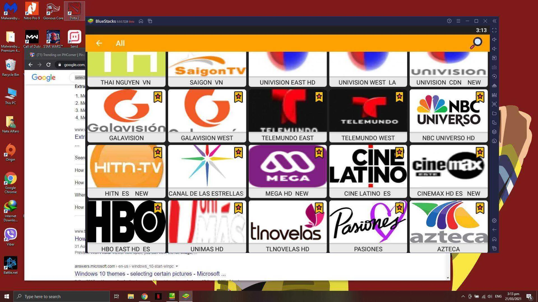Open Nitro Pro 9 desktop shortcut
Screen dimensions: 538x302
(32, 11)
